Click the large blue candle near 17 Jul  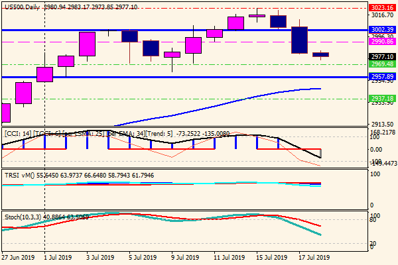(299, 40)
